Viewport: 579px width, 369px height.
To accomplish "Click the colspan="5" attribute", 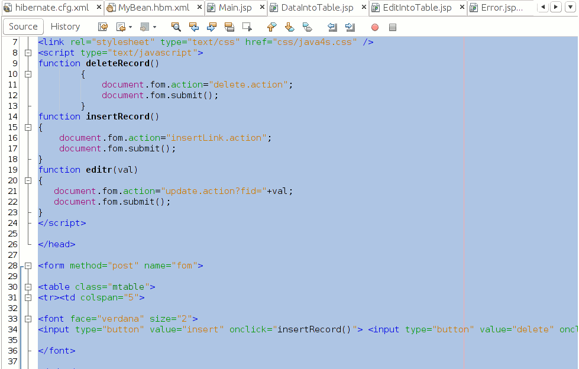I will click(109, 297).
